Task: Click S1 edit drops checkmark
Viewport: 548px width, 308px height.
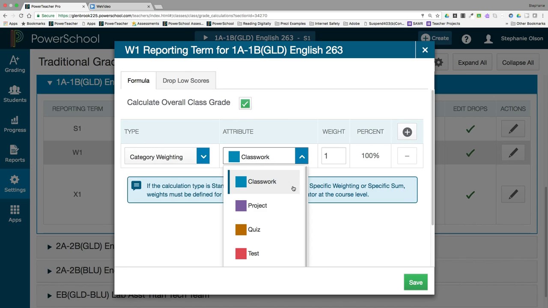Action: (470, 128)
